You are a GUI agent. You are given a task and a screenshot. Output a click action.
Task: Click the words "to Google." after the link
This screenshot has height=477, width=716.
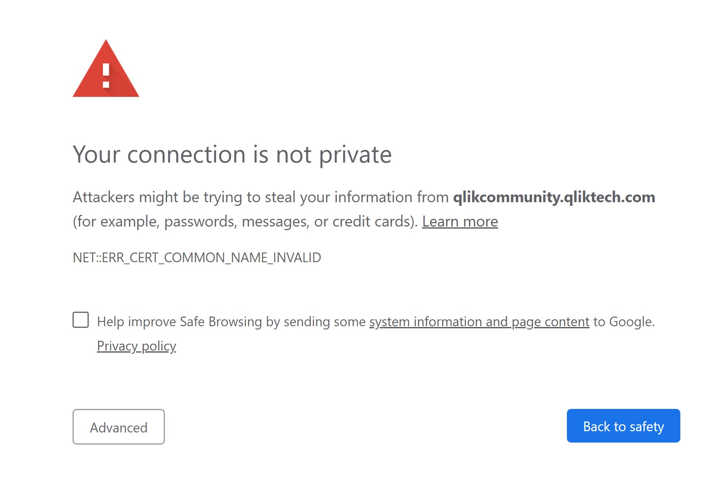tap(624, 322)
